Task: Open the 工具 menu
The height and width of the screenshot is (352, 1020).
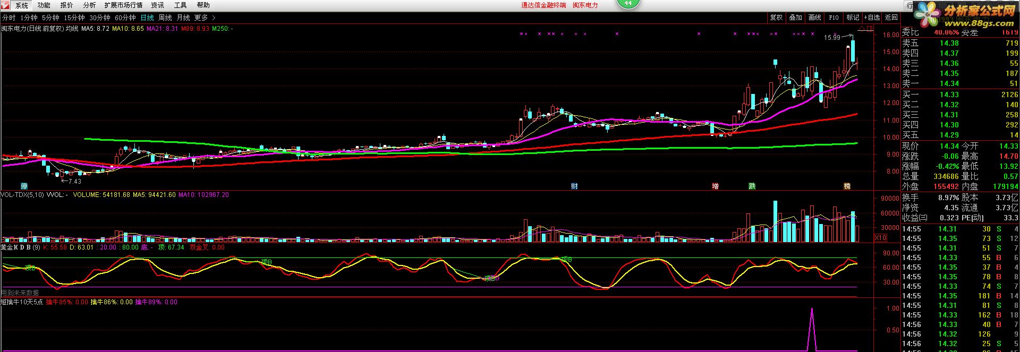Action: [x=180, y=5]
